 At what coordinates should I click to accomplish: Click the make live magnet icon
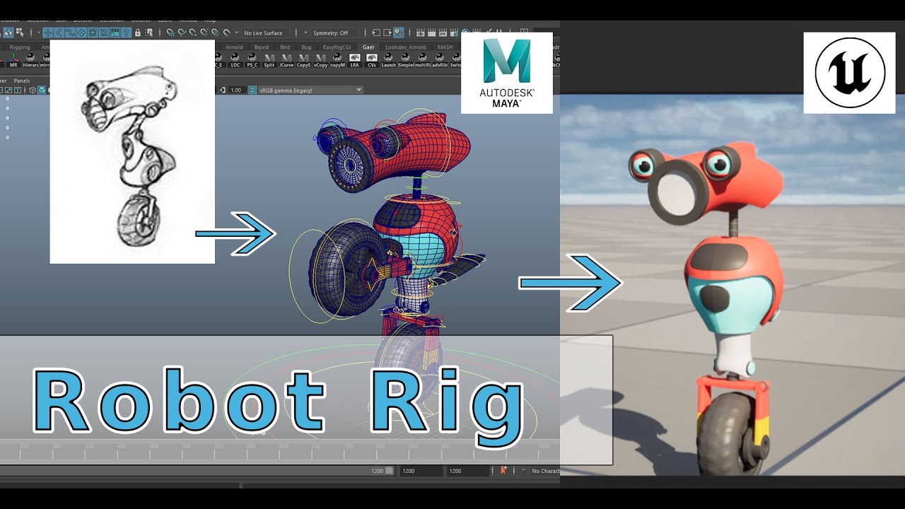pyautogui.click(x=226, y=33)
